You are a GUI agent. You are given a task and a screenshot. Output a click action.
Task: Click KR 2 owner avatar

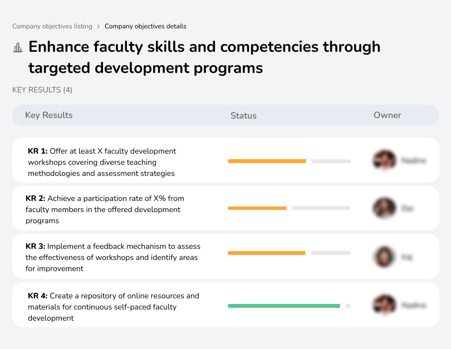(x=384, y=208)
